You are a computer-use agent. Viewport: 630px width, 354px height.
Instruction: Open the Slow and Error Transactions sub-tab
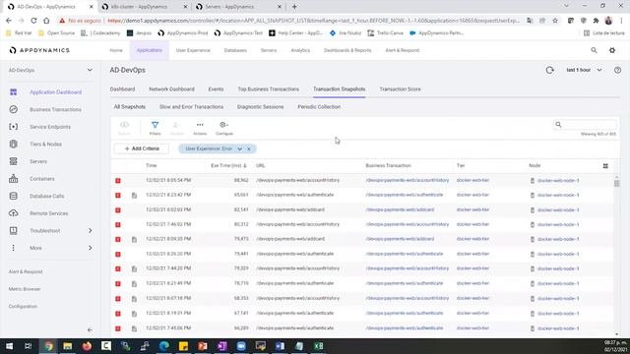191,107
